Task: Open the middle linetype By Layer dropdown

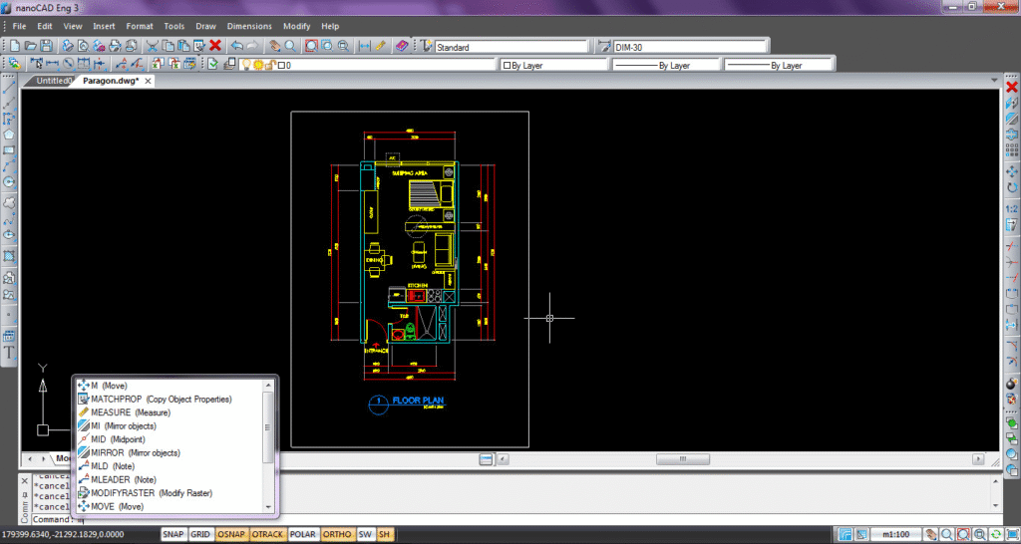Action: 665,65
